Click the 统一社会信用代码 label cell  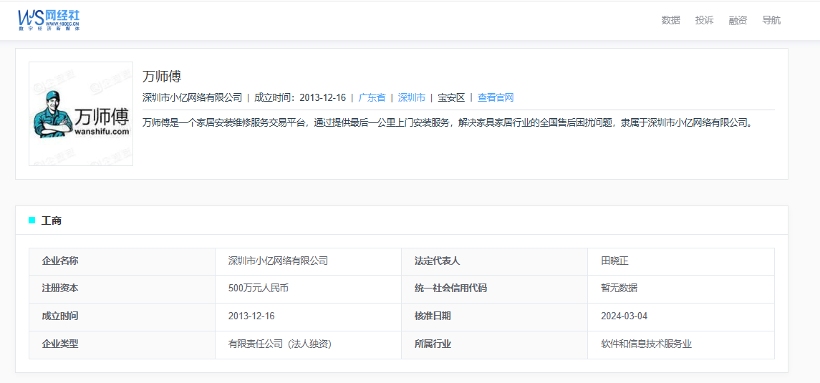(x=495, y=289)
